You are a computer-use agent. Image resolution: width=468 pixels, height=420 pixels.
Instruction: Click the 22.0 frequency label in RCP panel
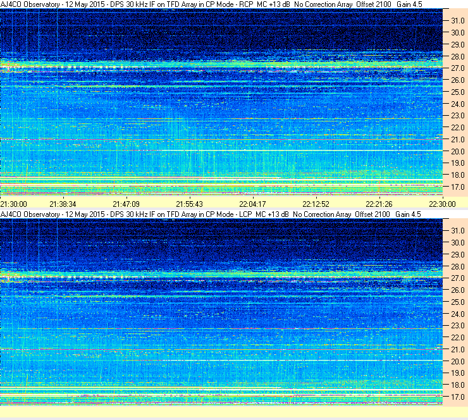[x=457, y=128]
